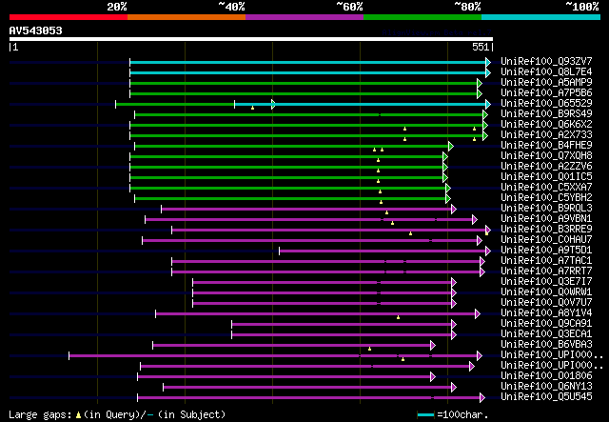Screen dimensions: 609x422
Task: Click the orange ~40% identity legend segment
Action: pyautogui.click(x=187, y=17)
